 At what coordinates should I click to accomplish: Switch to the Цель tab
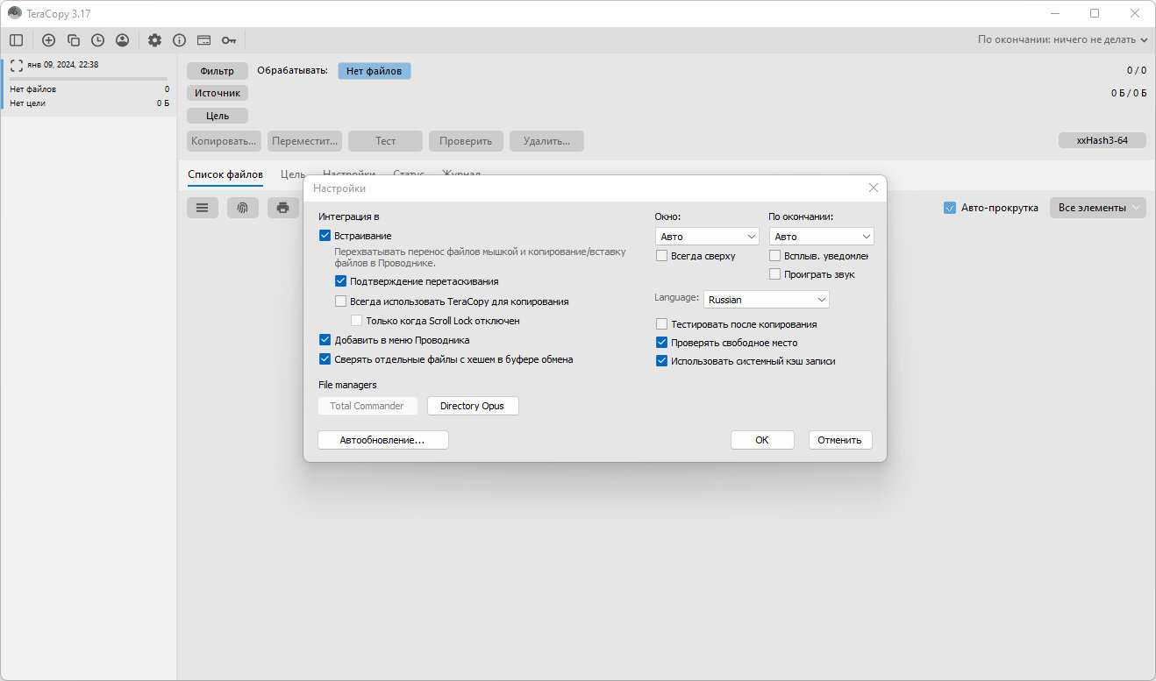[x=293, y=174]
